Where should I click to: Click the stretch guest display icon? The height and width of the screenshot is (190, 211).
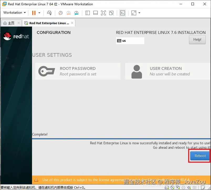pos(134,13)
